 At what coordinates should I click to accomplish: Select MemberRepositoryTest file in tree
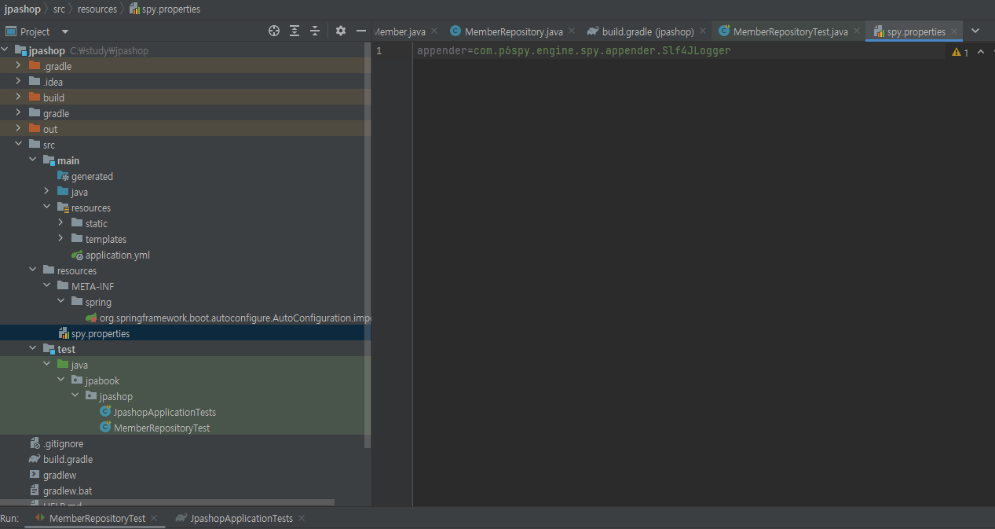(161, 428)
